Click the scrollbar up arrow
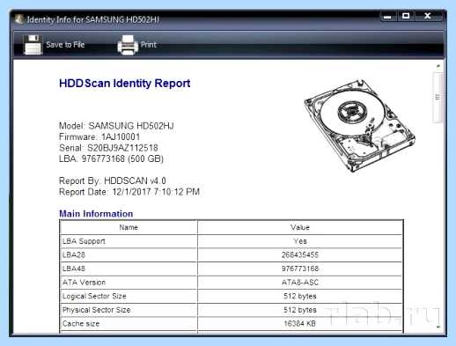 tap(438, 66)
